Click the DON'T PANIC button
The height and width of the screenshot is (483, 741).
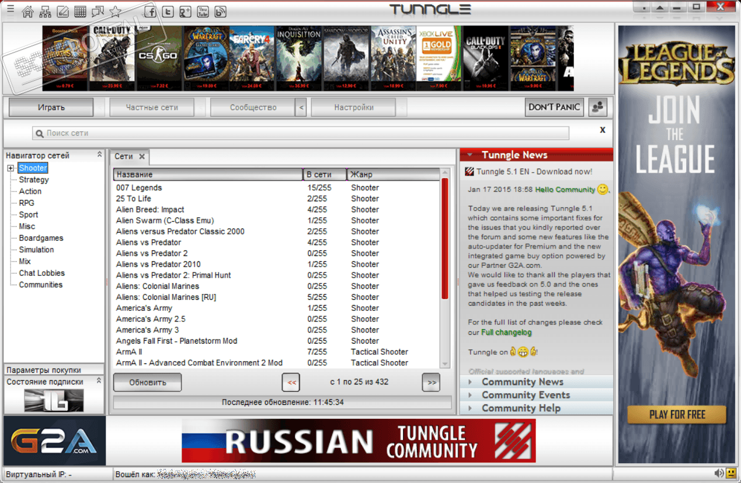point(554,107)
